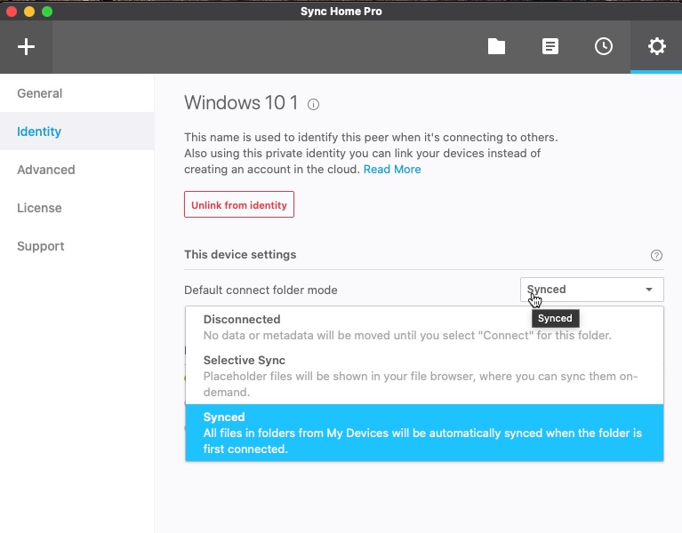682x533 pixels.
Task: Click Unlink from identity button
Action: click(x=239, y=204)
